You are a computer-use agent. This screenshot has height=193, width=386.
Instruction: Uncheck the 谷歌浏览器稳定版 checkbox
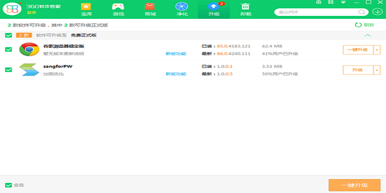[x=8, y=50]
